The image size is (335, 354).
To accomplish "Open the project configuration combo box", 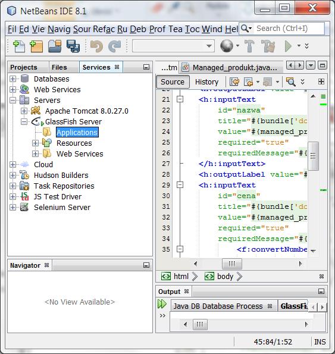I will [x=173, y=46].
